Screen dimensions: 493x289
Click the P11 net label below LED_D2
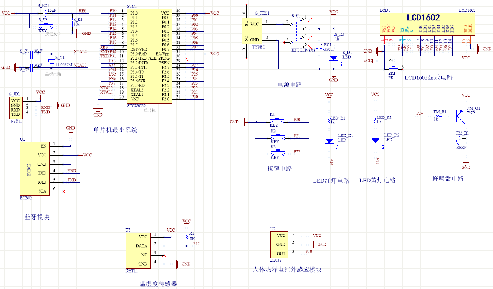point(377,161)
